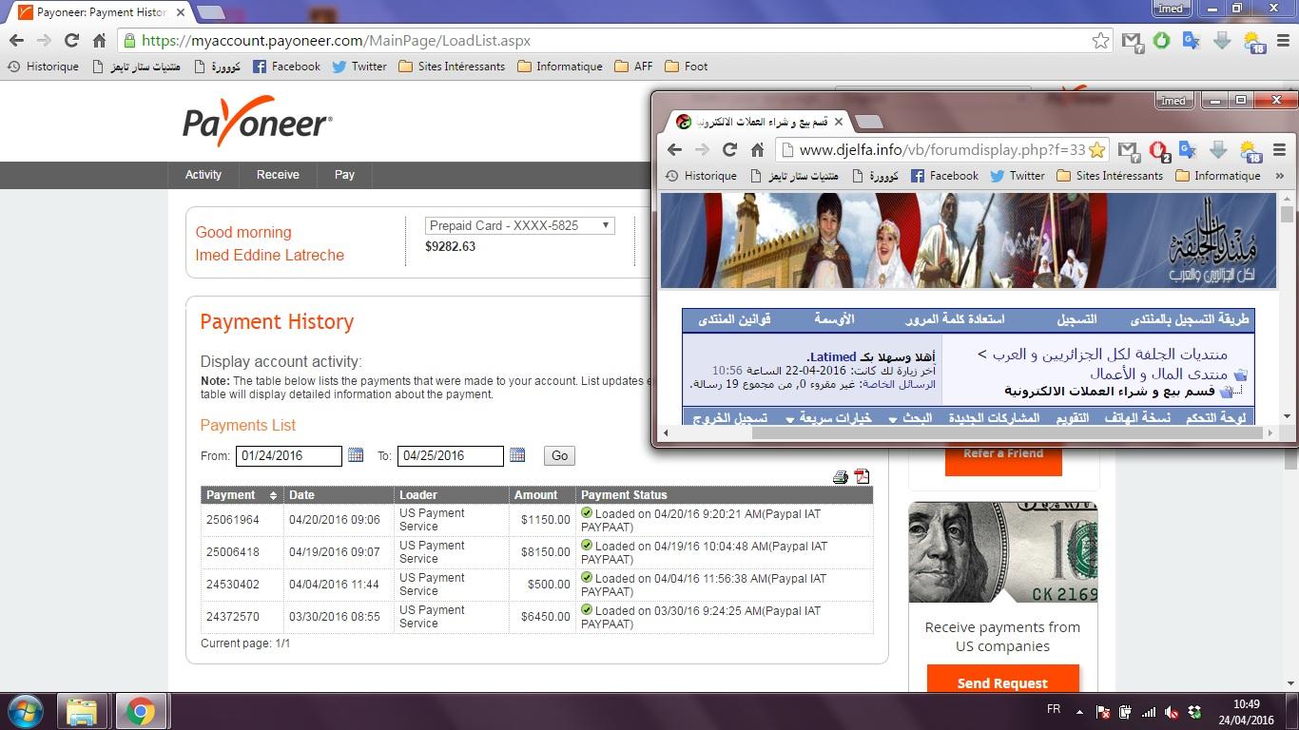Click the $6450.00 amount cell
Screen dimensions: 1299x730
tap(542, 617)
